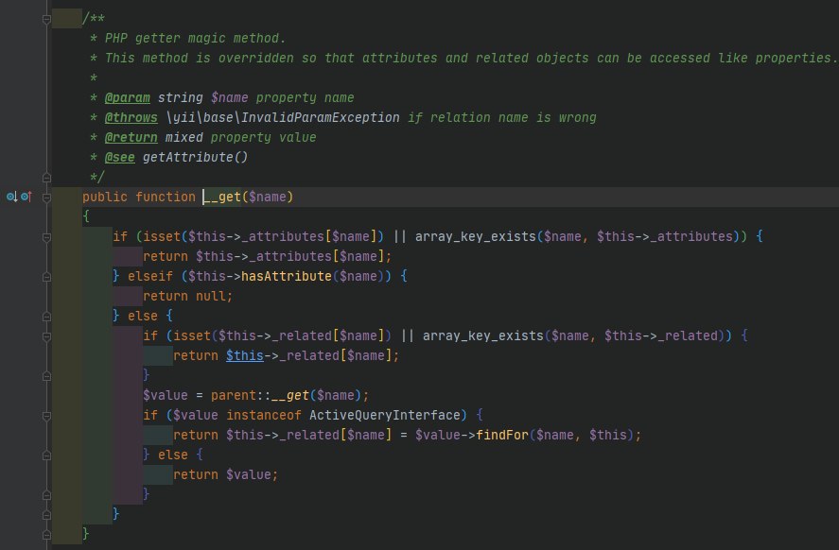The image size is (839, 550).
Task: Click parent in the parent::__get call
Action: (x=234, y=396)
